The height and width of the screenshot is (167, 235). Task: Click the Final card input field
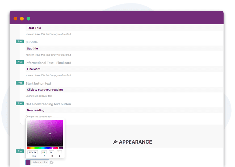pyautogui.click(x=124, y=69)
